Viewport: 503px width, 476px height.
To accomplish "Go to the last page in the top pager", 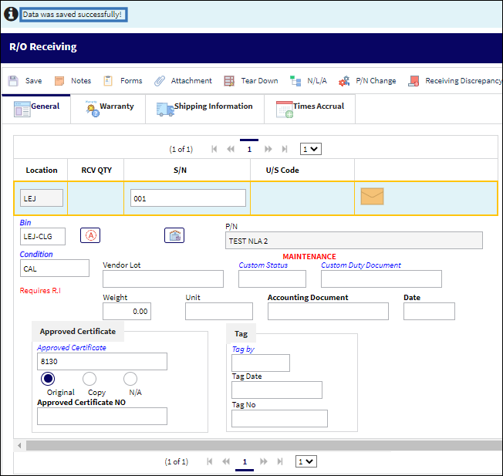I will pyautogui.click(x=285, y=149).
